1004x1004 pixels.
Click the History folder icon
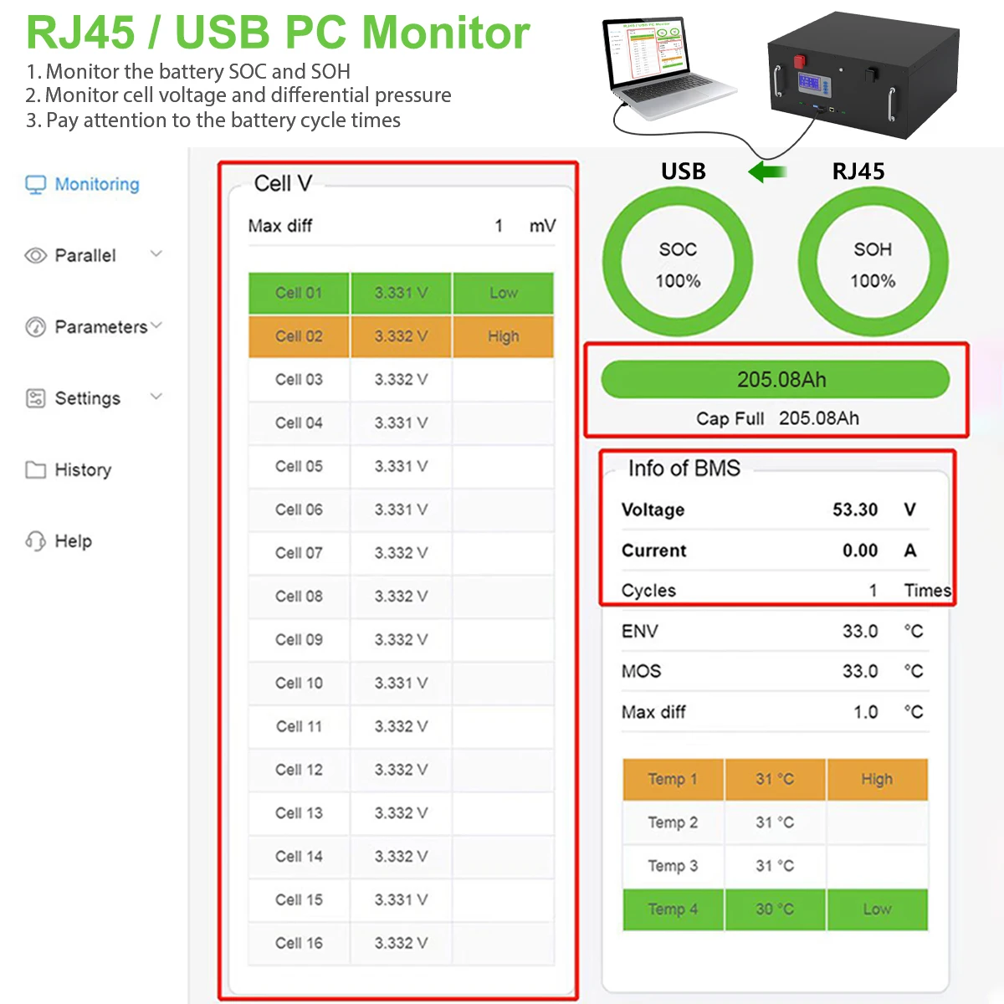(35, 470)
